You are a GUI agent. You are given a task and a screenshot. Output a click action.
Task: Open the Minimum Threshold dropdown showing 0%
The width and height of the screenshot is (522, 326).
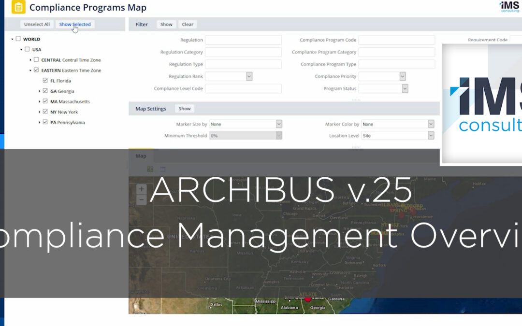click(279, 136)
